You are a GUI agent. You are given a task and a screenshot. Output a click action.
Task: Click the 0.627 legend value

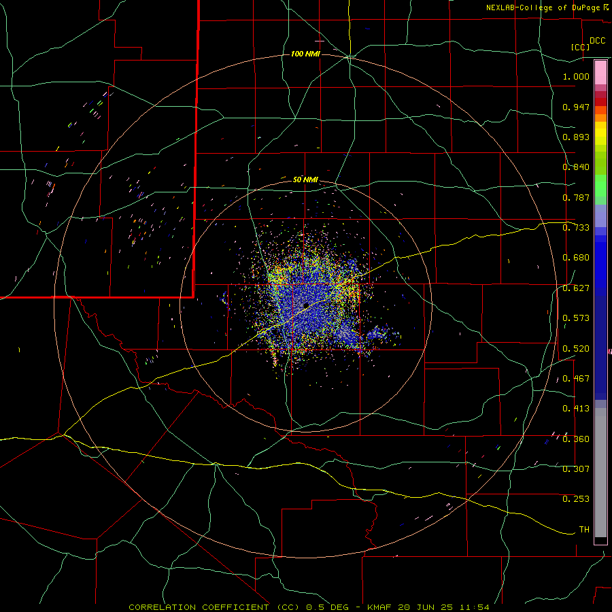tap(576, 288)
